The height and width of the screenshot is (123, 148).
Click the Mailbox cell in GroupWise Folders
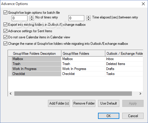click(83, 59)
